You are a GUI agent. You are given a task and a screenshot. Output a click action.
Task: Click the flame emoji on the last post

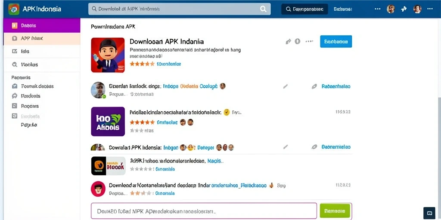271,185
